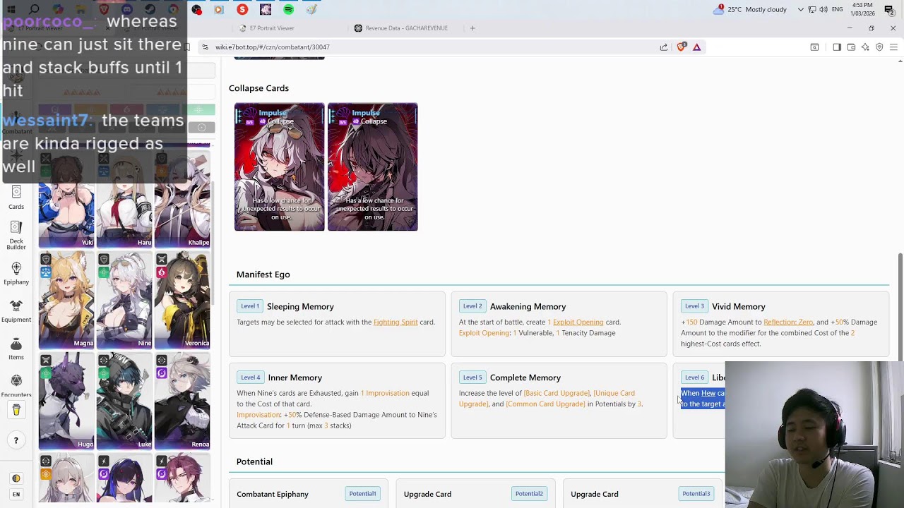Open the Items section
Image resolution: width=904 pixels, height=508 pixels.
16,349
